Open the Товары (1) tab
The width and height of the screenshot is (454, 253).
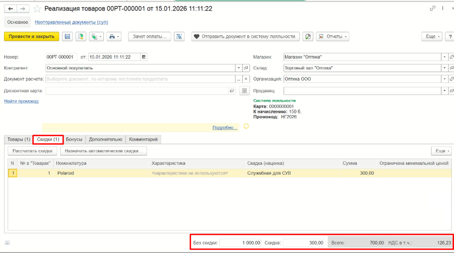click(x=19, y=139)
